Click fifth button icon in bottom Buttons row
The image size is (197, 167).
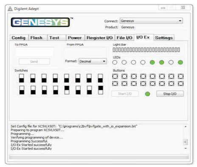(x=152, y=83)
